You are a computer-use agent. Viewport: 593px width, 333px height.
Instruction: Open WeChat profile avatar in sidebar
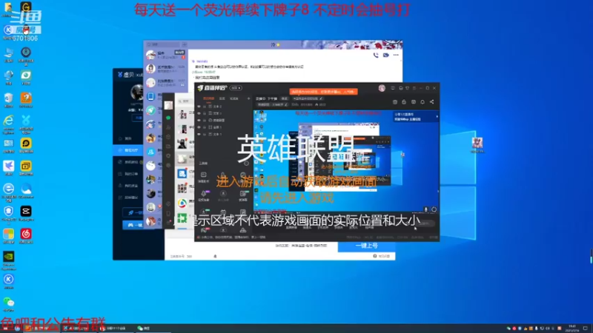pyautogui.click(x=168, y=105)
